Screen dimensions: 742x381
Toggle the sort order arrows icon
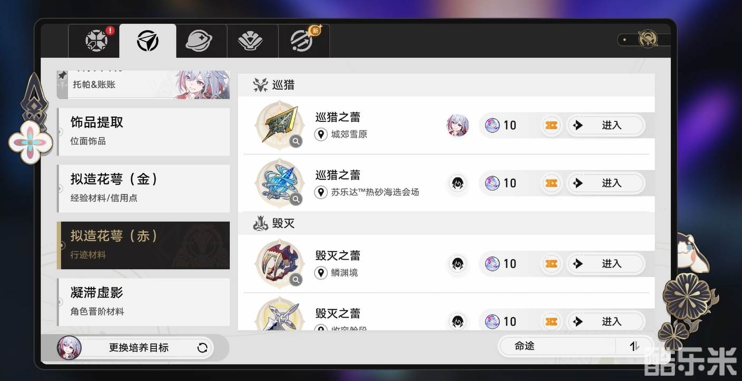(634, 346)
